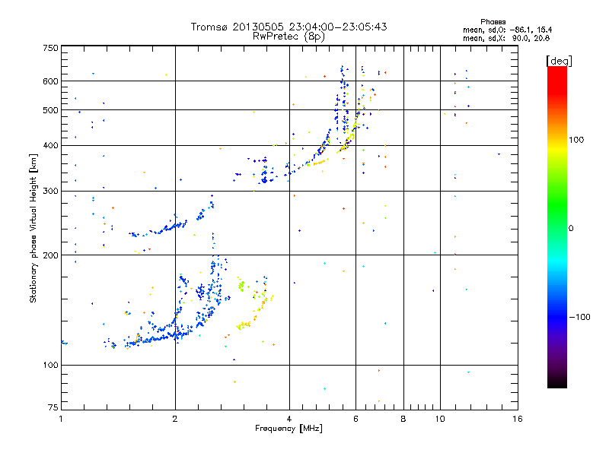Click the phase colorbar gradient
This screenshot has height=456, width=609.
coord(557,226)
